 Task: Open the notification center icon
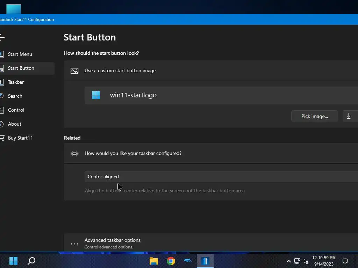(345, 261)
